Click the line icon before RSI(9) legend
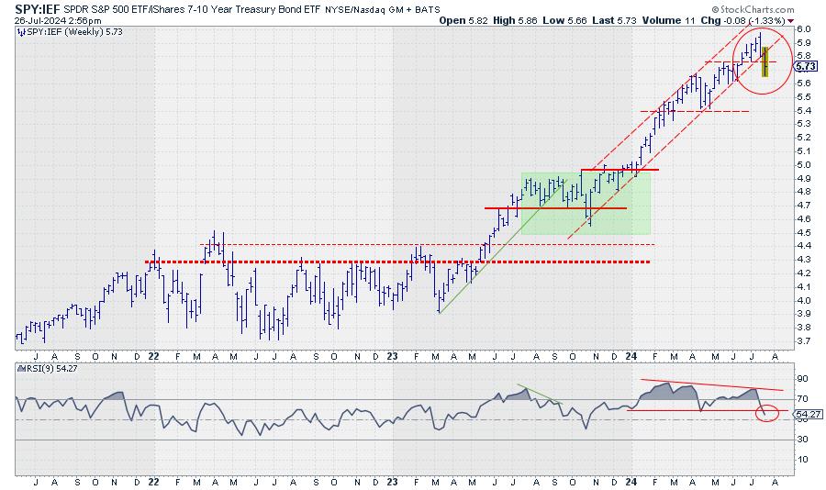The width and height of the screenshot is (826, 490). 20,369
